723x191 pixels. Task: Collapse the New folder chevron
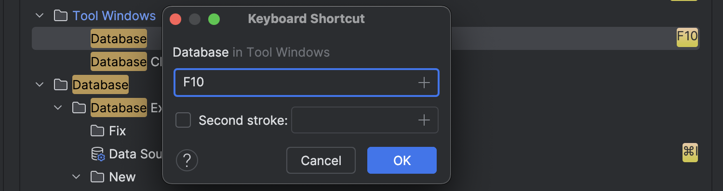[76, 177]
